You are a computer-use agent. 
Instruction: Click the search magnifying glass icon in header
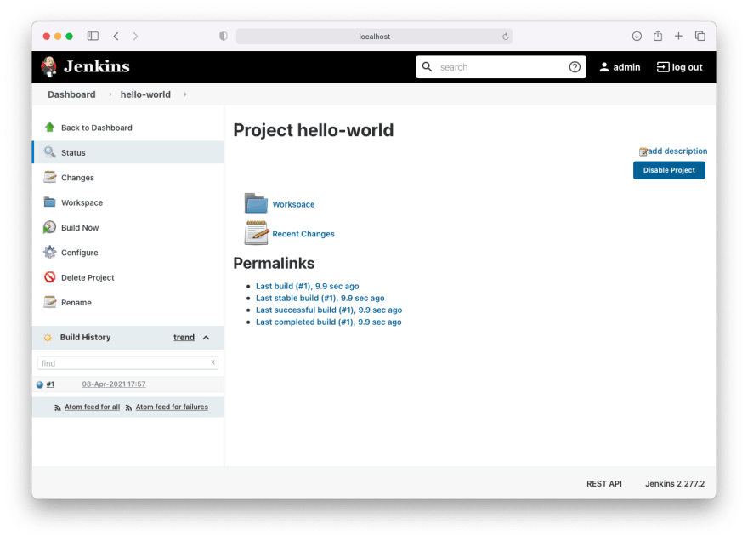[427, 67]
